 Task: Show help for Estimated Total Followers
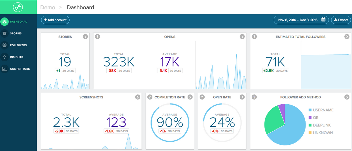pos(254,37)
